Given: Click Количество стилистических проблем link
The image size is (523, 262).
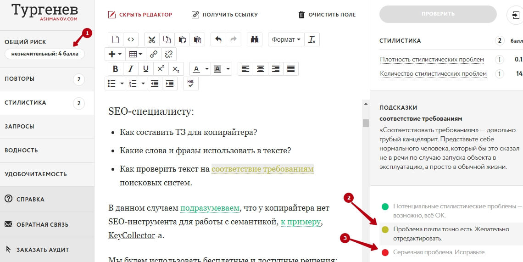Looking at the screenshot, I should (x=433, y=74).
